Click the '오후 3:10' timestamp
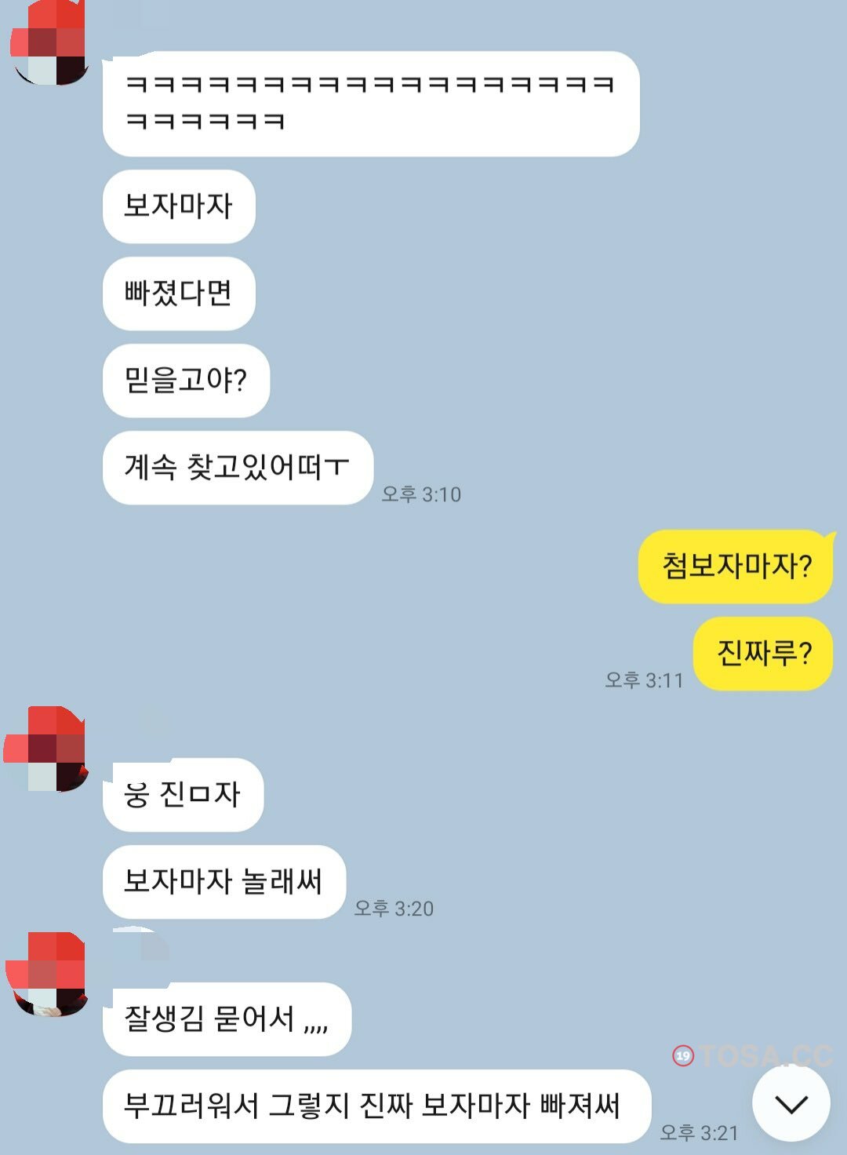The image size is (847, 1155). 421,494
